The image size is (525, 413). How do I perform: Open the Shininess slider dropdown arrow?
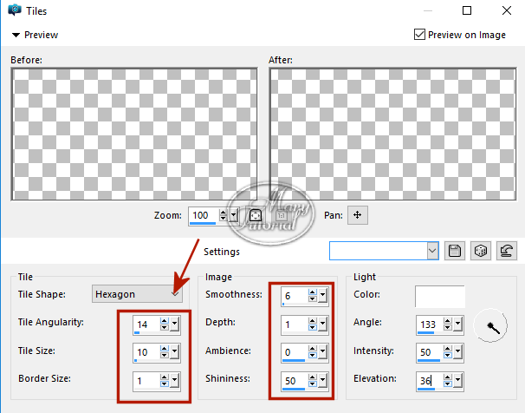[x=322, y=379]
